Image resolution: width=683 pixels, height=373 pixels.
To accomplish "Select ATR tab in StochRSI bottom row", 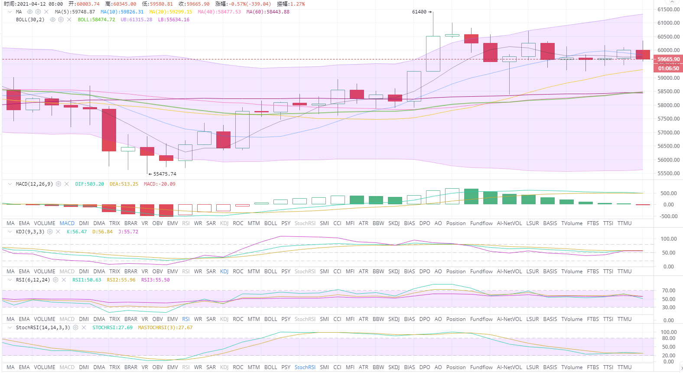I will click(x=364, y=367).
